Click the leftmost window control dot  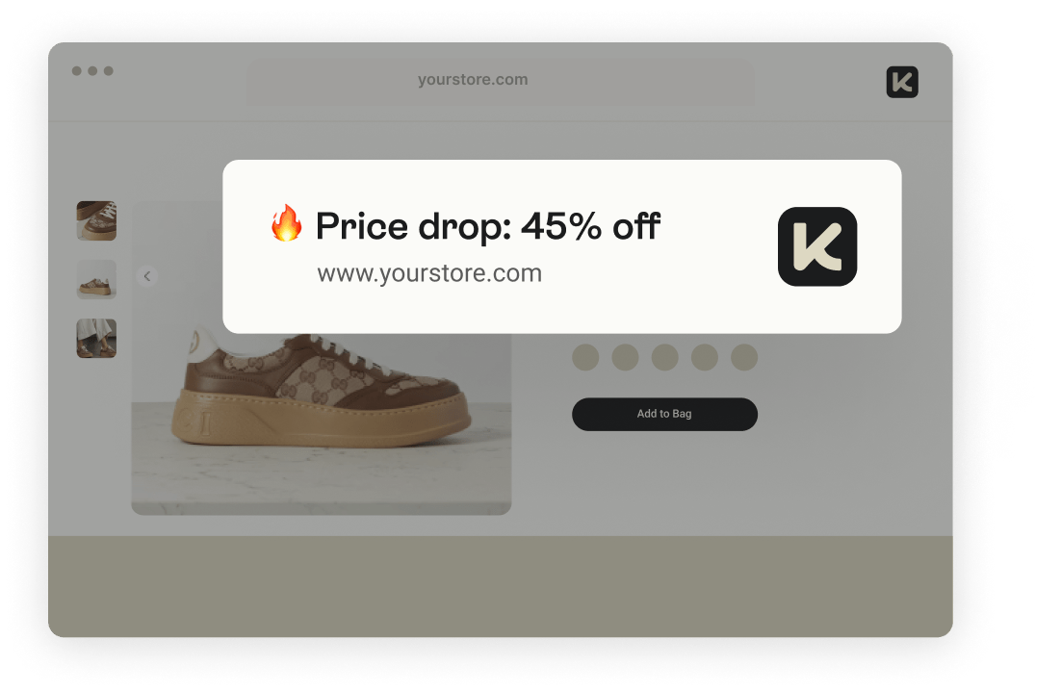(76, 71)
